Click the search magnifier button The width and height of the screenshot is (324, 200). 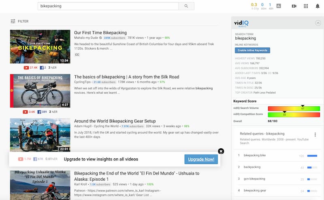(186, 6)
